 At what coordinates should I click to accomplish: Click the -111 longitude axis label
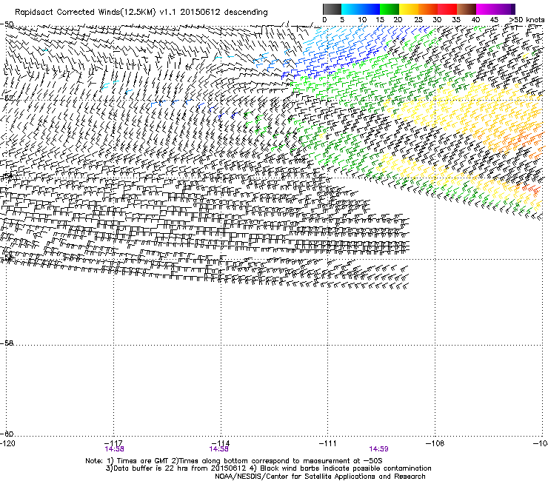click(328, 443)
